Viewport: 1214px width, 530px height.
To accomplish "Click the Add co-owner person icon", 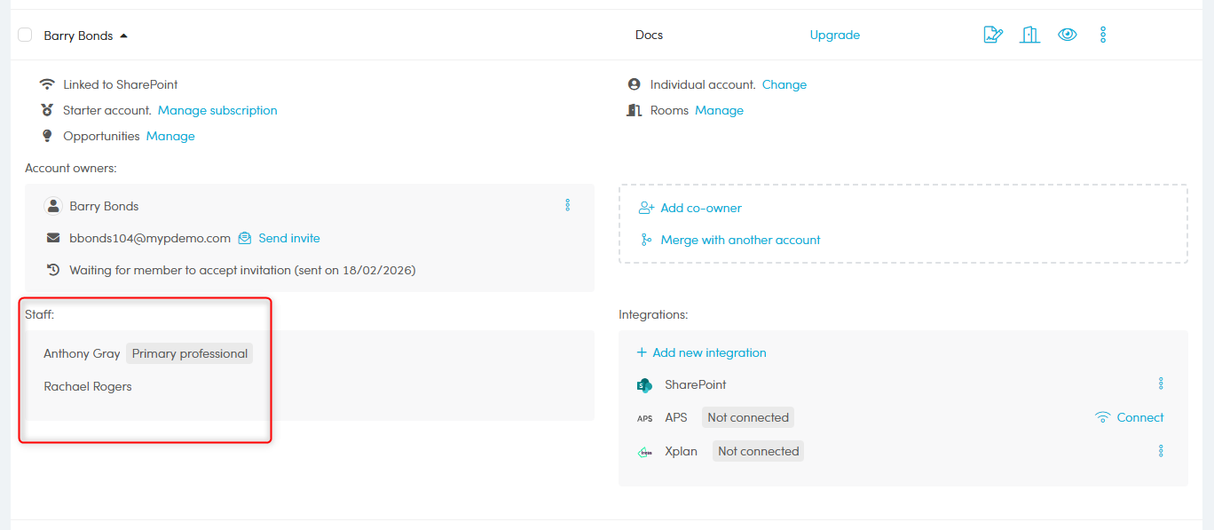I will (x=646, y=209).
